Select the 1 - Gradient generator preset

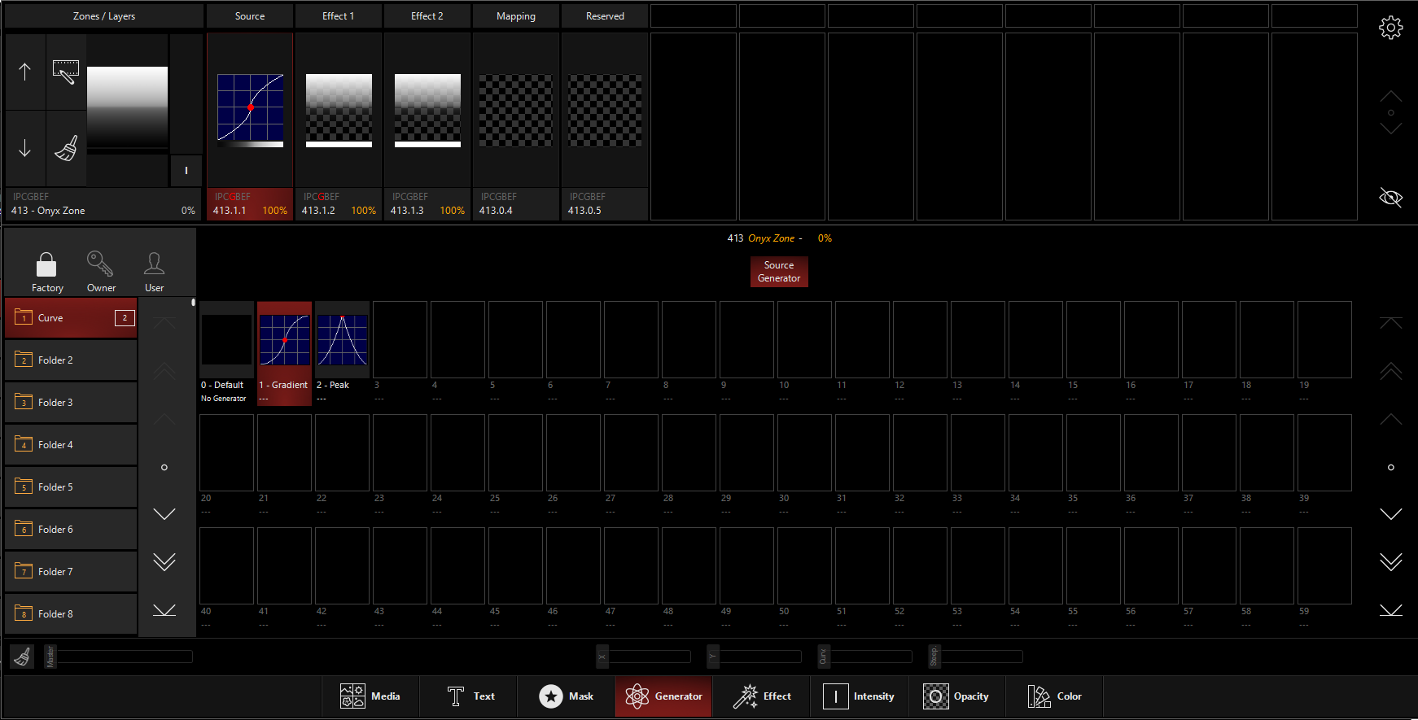click(284, 353)
